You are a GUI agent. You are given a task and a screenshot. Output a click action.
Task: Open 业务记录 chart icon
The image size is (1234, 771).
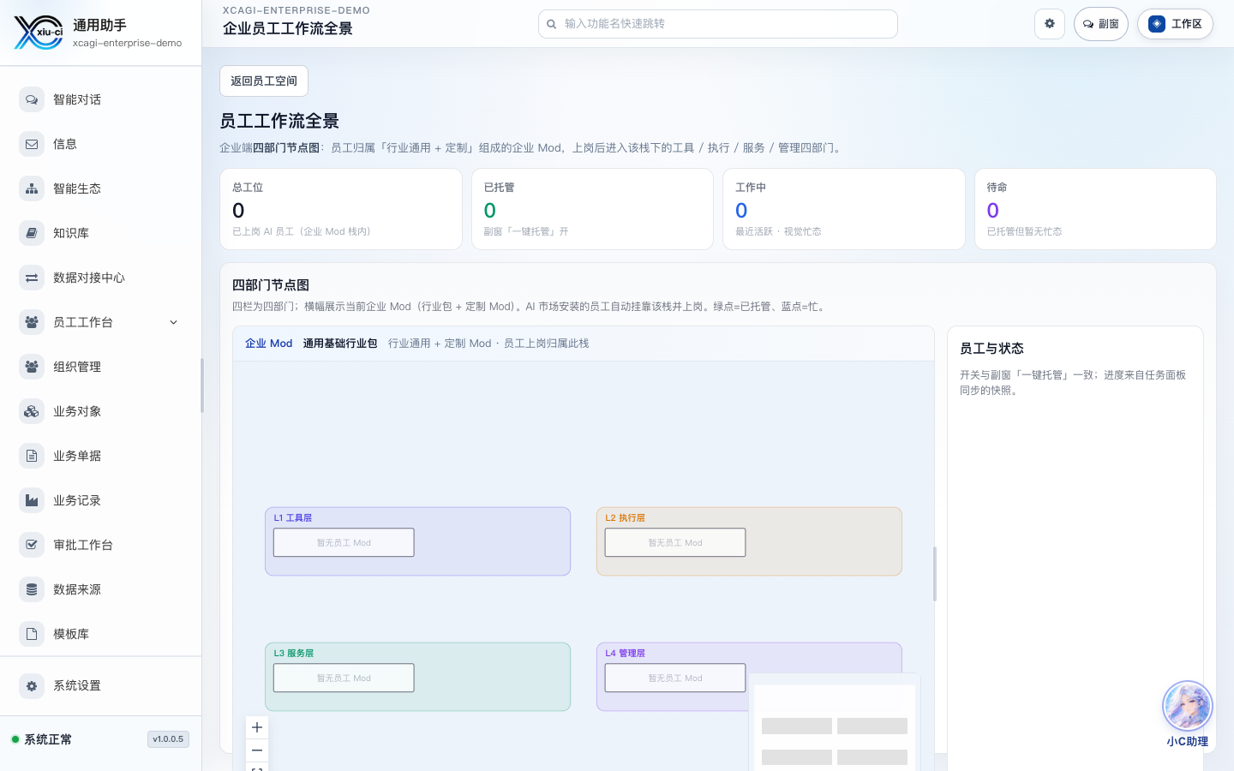point(32,500)
